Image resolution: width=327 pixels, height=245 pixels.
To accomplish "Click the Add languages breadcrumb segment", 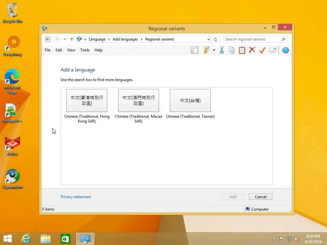I will (x=125, y=39).
